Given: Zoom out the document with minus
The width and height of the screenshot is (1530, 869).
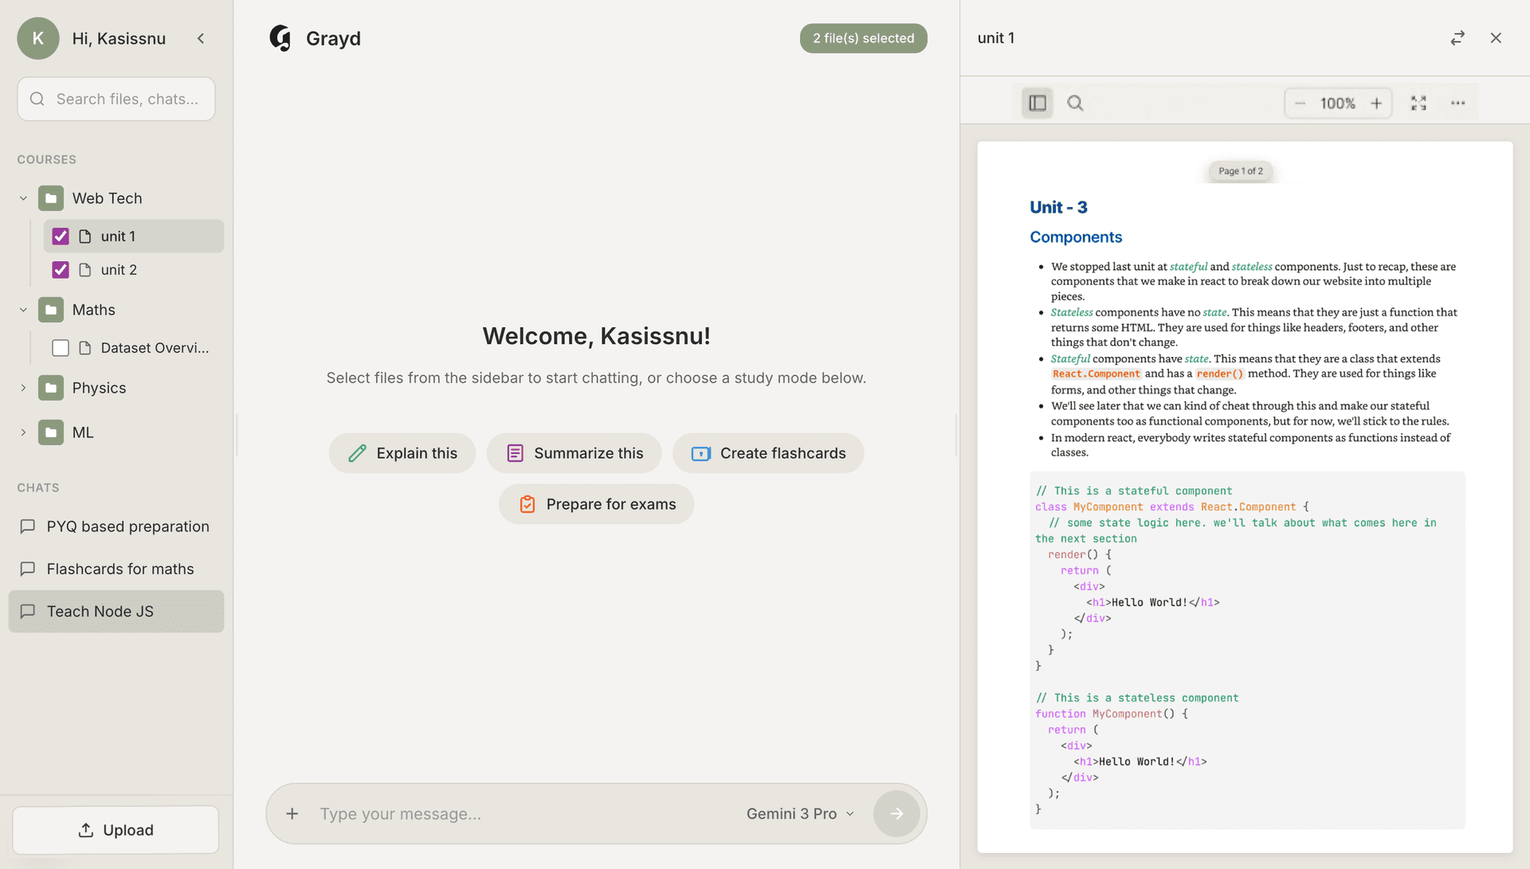Looking at the screenshot, I should (x=1300, y=104).
